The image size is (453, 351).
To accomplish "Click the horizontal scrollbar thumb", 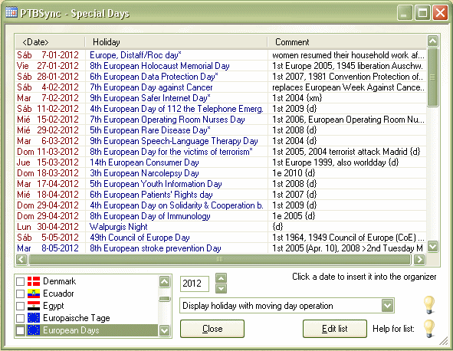I will [x=219, y=260].
